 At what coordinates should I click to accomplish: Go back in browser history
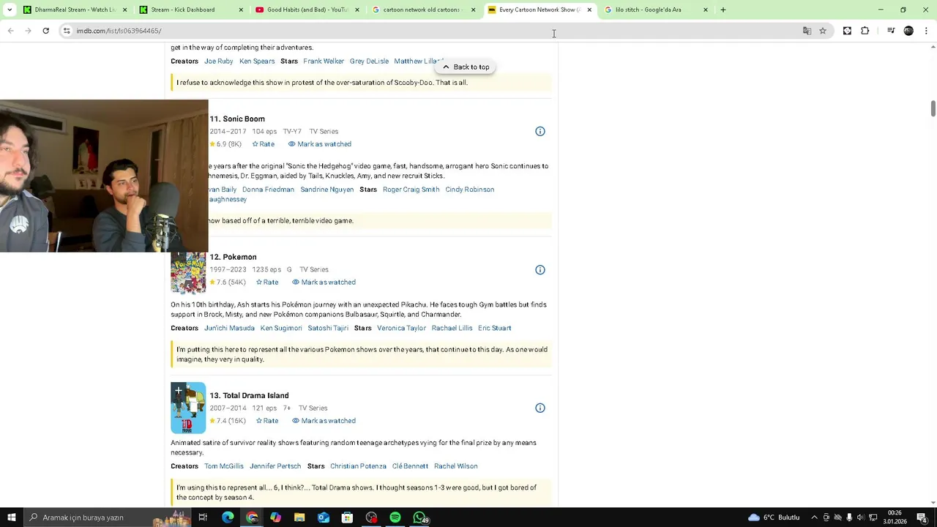tap(10, 31)
